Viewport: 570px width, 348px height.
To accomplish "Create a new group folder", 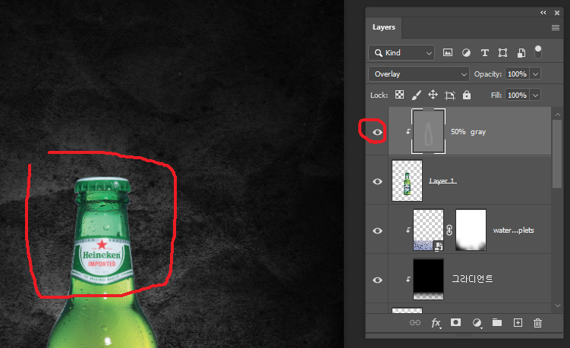I will coord(497,322).
